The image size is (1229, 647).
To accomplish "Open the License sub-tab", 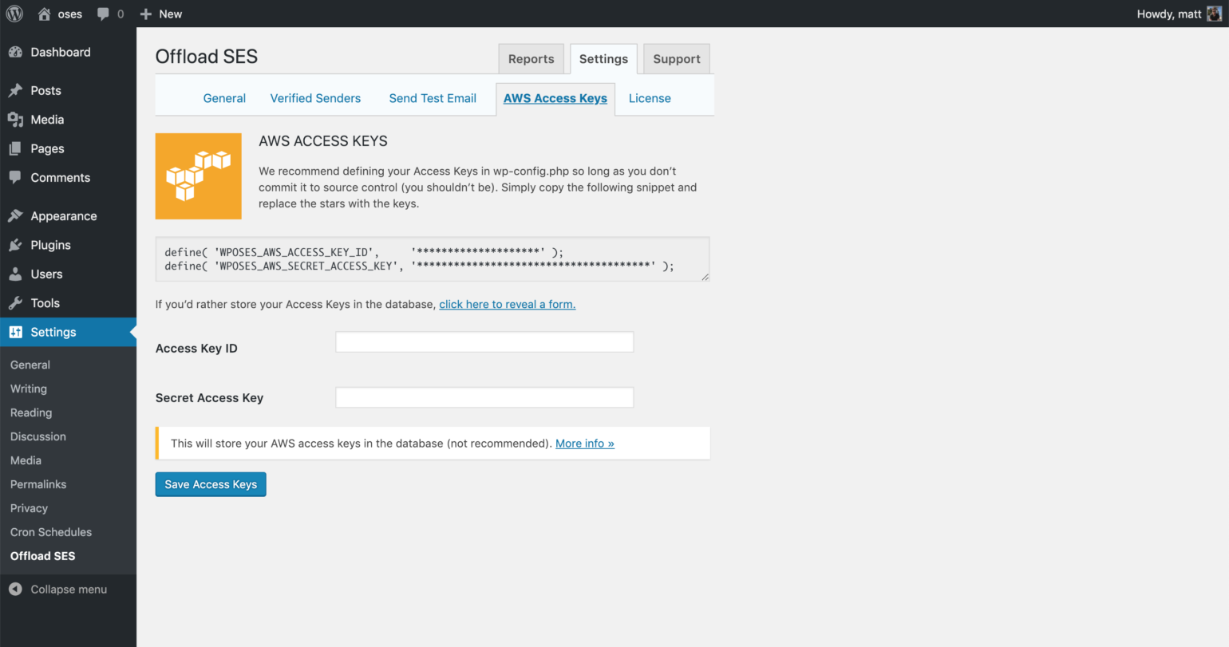I will [x=650, y=98].
